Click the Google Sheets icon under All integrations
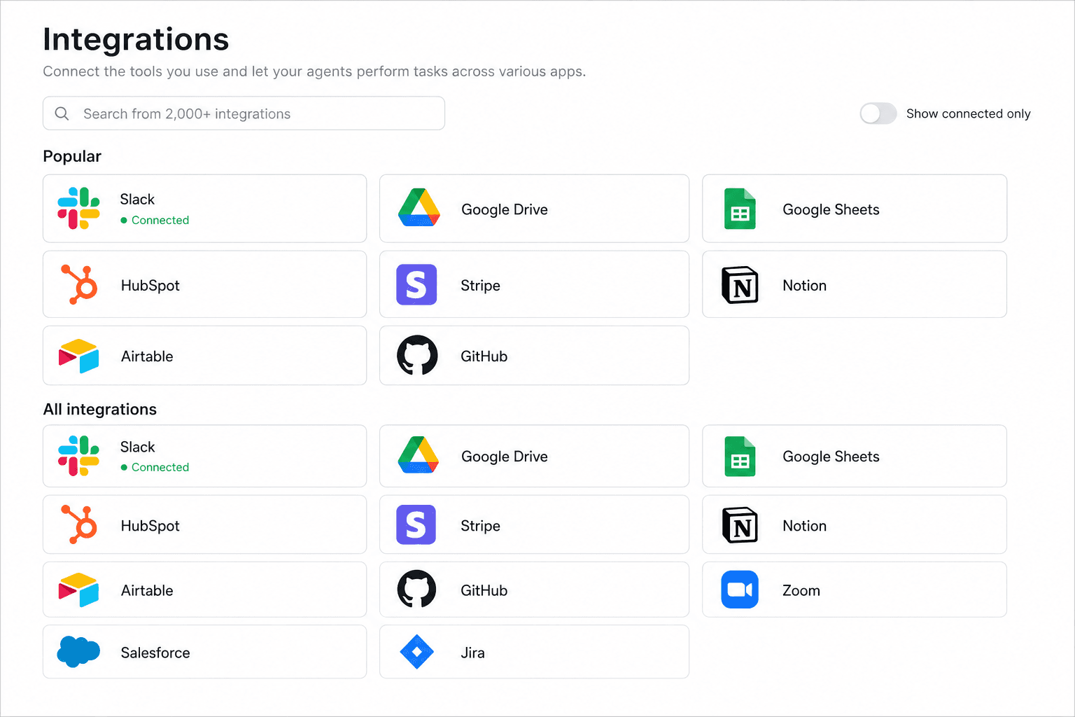 tap(740, 457)
